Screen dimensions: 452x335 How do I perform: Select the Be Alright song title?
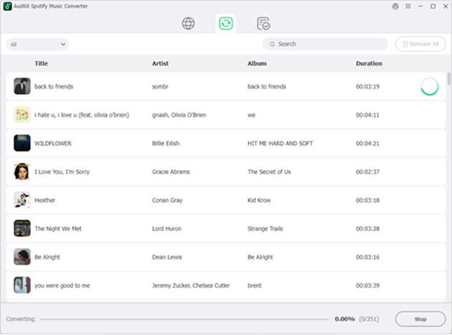47,257
